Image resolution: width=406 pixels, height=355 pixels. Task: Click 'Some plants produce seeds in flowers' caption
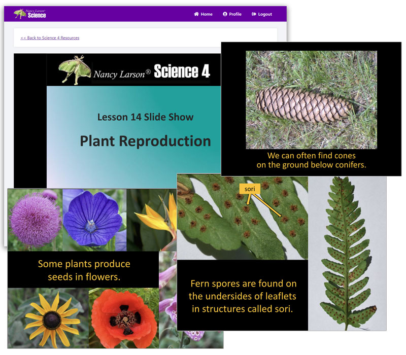84,270
